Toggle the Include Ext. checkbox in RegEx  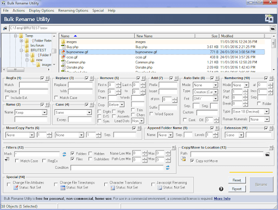click(x=7, y=97)
